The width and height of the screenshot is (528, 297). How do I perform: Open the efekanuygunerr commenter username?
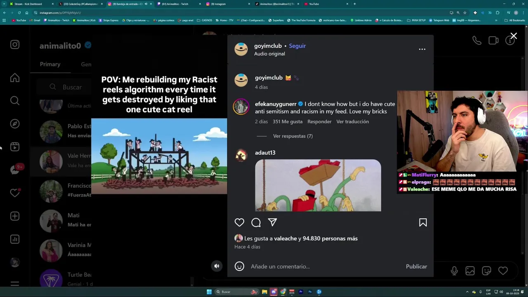click(276, 104)
